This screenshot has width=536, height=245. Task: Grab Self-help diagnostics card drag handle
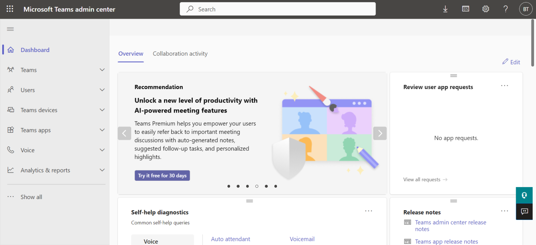click(250, 201)
